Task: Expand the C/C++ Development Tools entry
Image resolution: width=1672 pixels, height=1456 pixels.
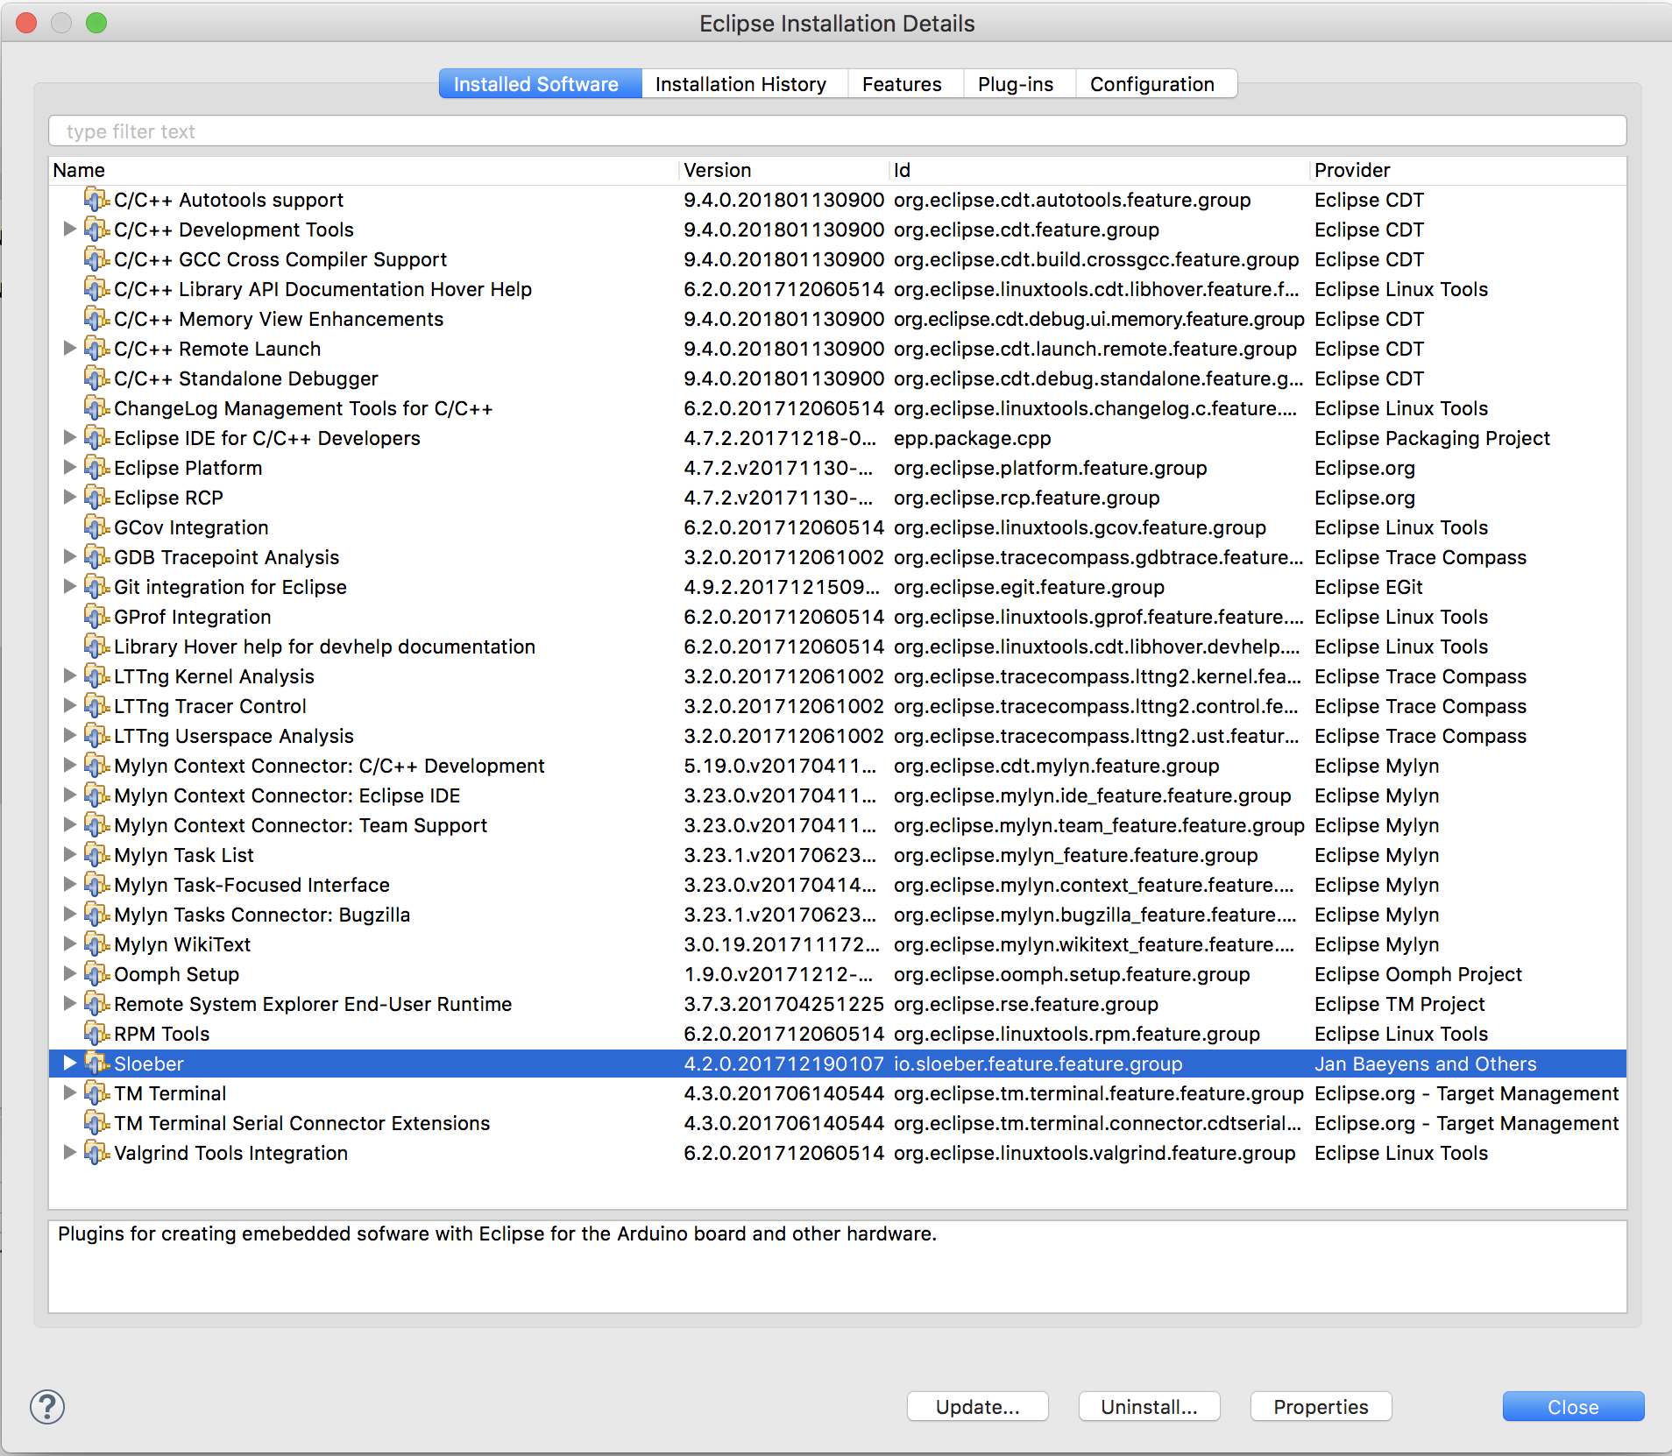Action: click(69, 230)
